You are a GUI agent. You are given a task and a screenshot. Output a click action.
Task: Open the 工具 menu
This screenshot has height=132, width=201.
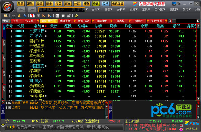point(146,9)
